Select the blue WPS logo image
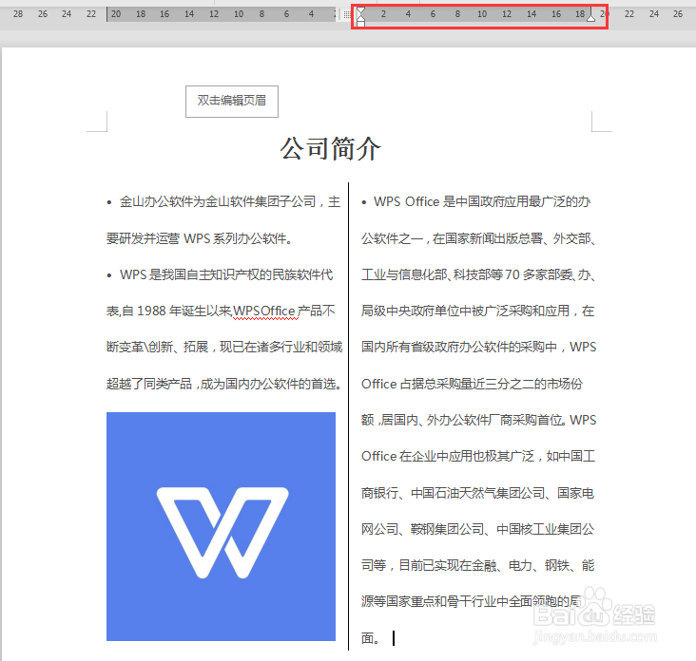The image size is (696, 661). point(221,526)
